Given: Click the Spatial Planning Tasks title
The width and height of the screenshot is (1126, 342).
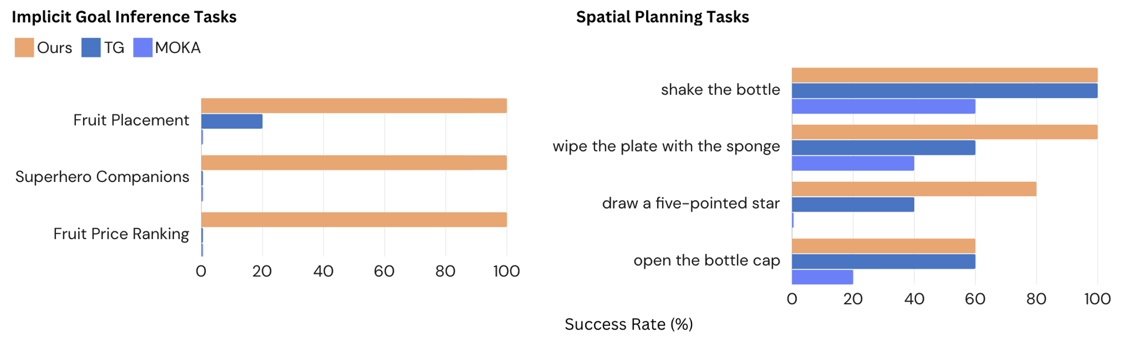Looking at the screenshot, I should pos(662,17).
